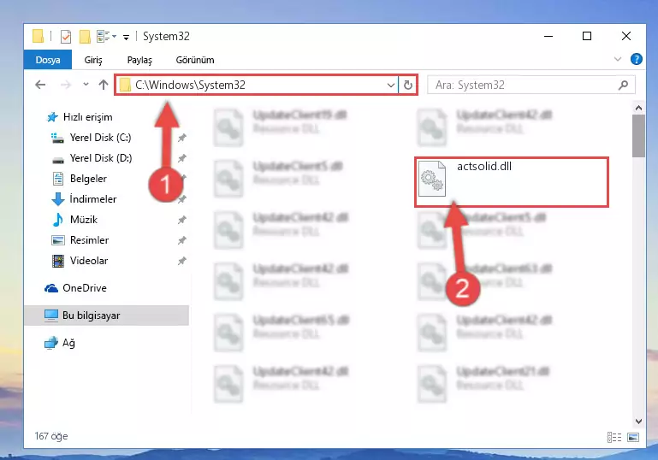Expand the ribbon with the chevron

tap(618, 59)
